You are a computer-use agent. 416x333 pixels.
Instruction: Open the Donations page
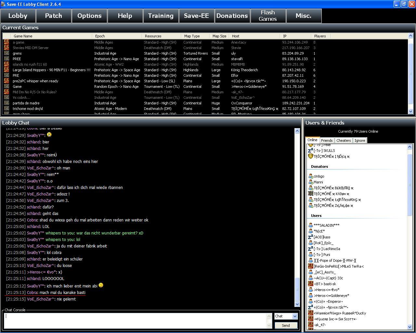pos(232,16)
